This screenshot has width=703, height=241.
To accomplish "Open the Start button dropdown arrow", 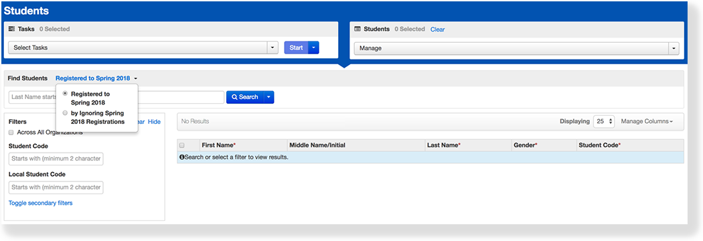I will tap(313, 48).
